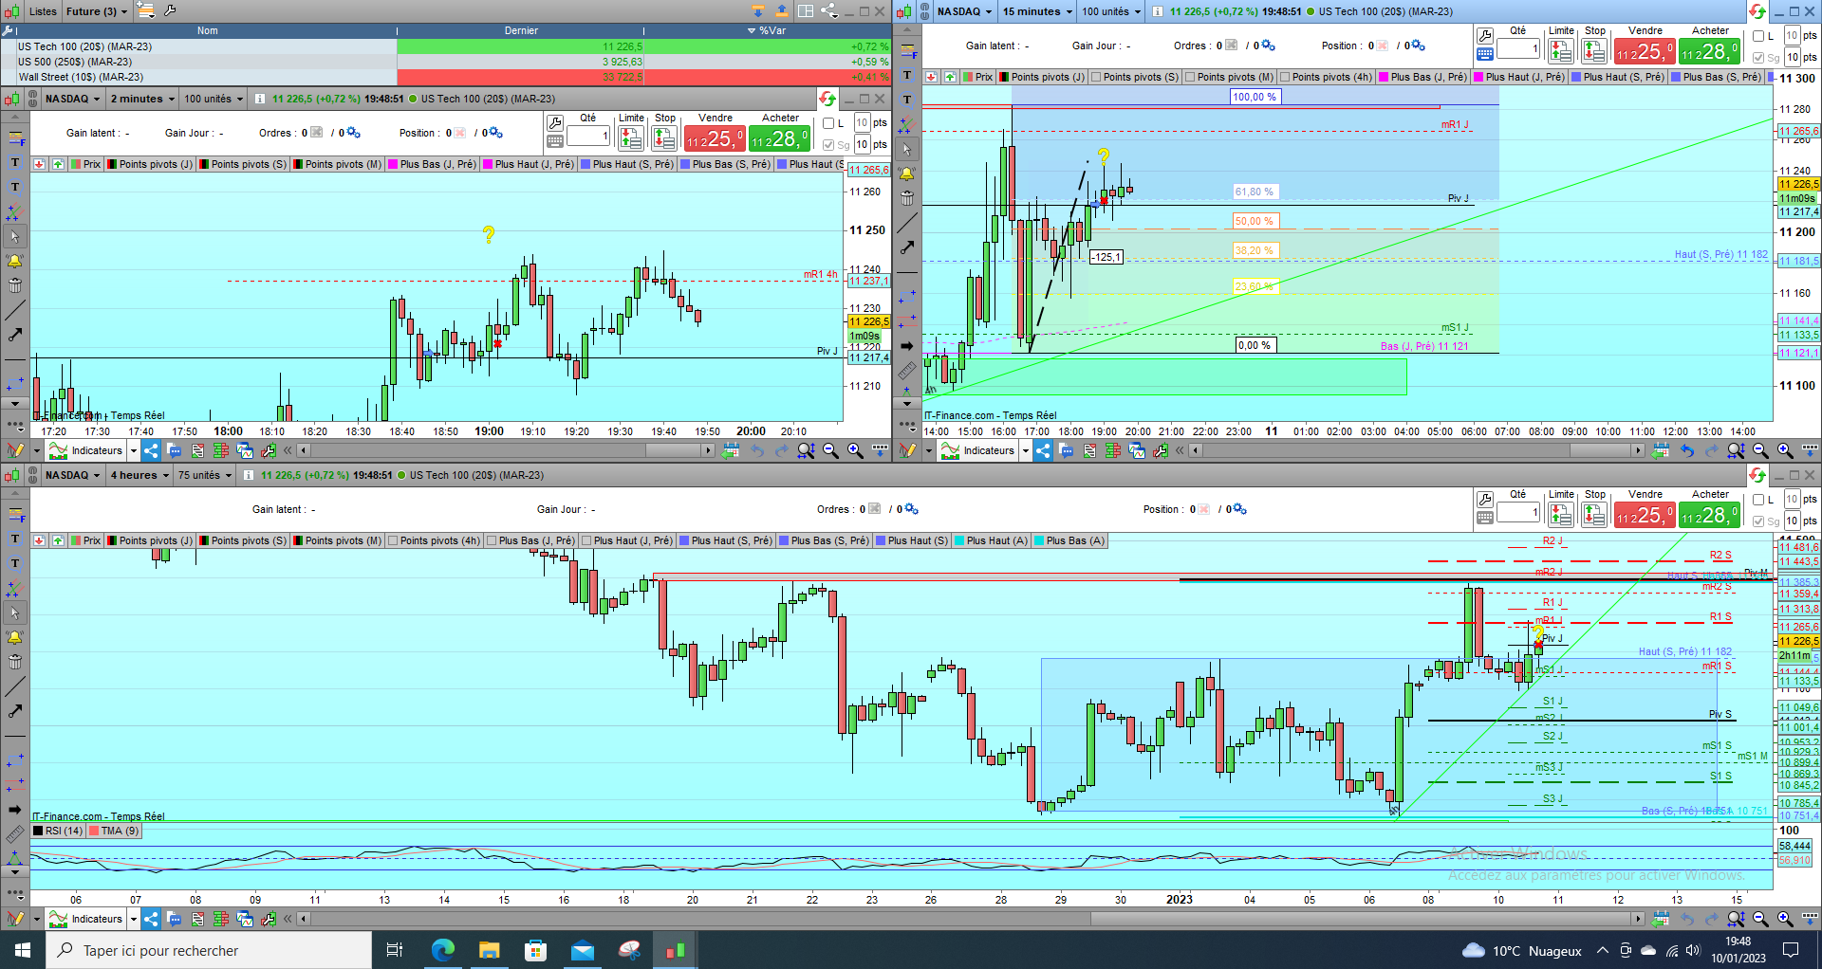Screen dimensions: 1822x969
Task: Enable Plus Haut (J, Pré) in 4 heures chart
Action: tap(587, 540)
